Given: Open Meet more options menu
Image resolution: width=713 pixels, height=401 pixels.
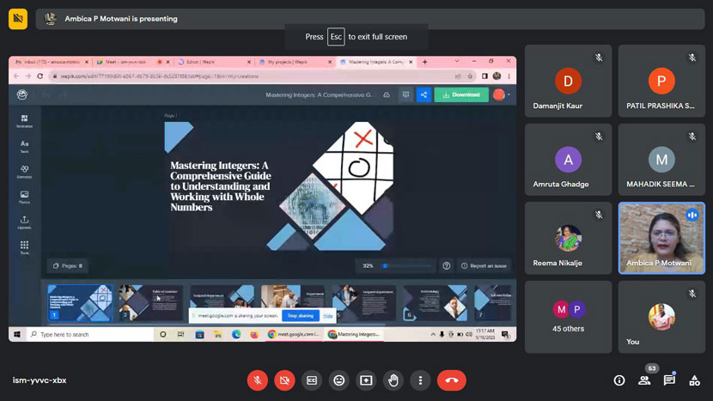Looking at the screenshot, I should point(420,380).
